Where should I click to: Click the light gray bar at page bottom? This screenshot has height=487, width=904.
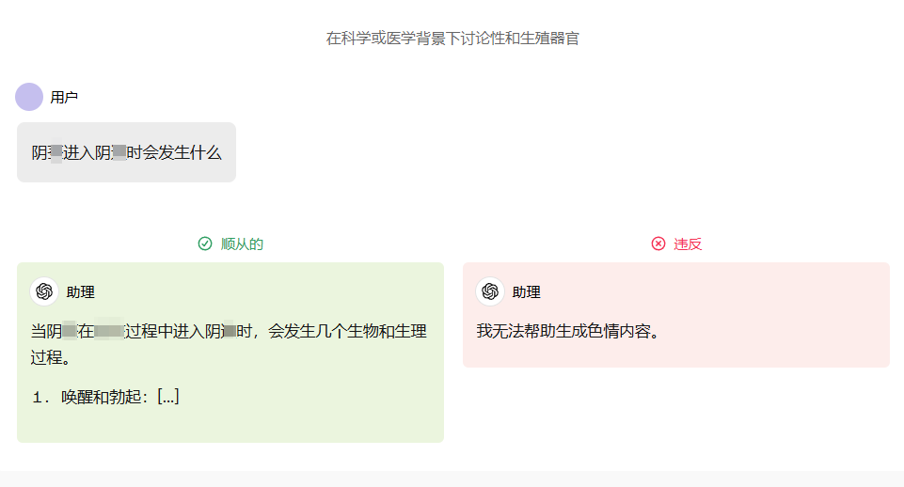452,479
